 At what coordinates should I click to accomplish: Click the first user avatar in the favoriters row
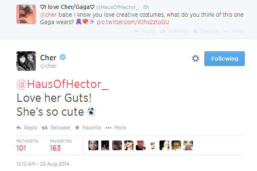pyautogui.click(x=93, y=145)
